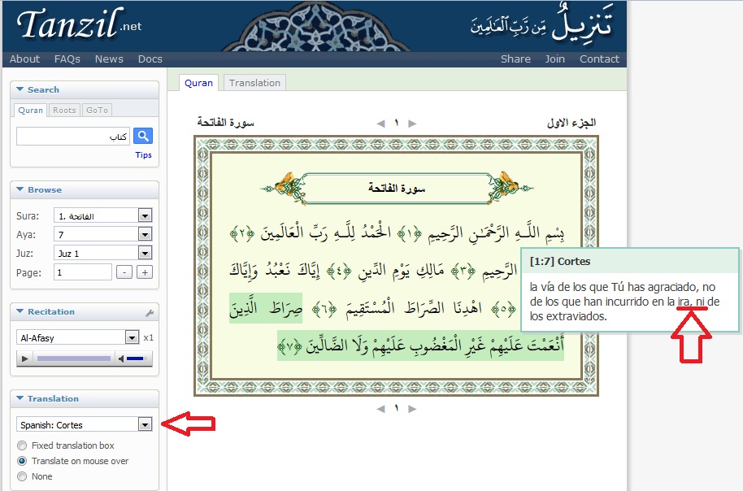Click bottom left page arrow below Quran frame
Viewport: 743px width, 491px height.
[380, 409]
